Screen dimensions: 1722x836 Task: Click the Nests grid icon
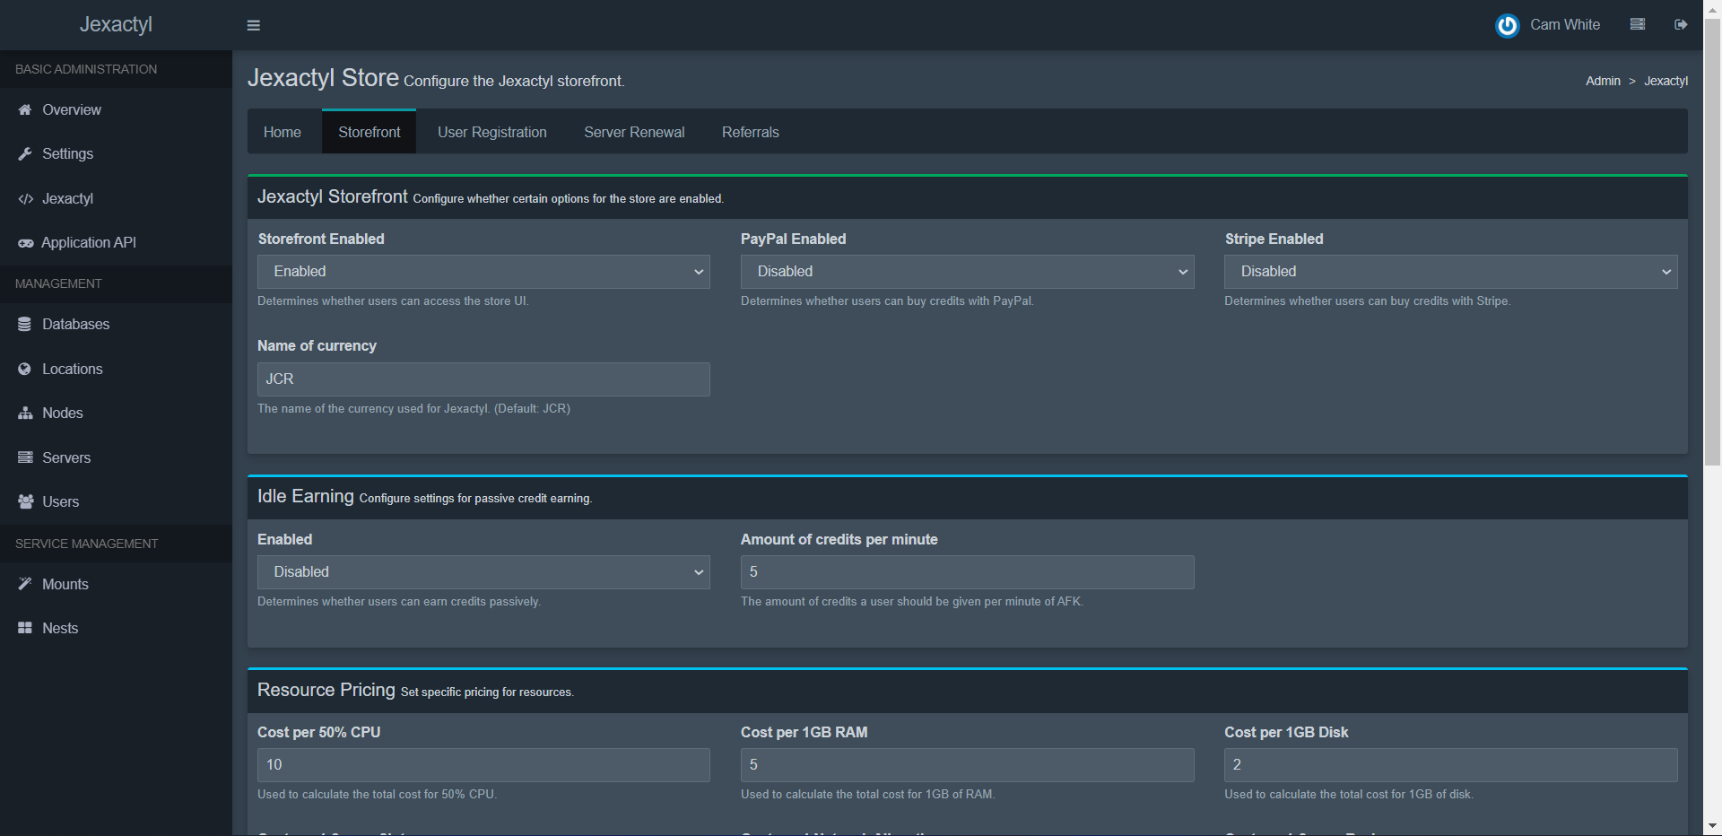(x=25, y=628)
